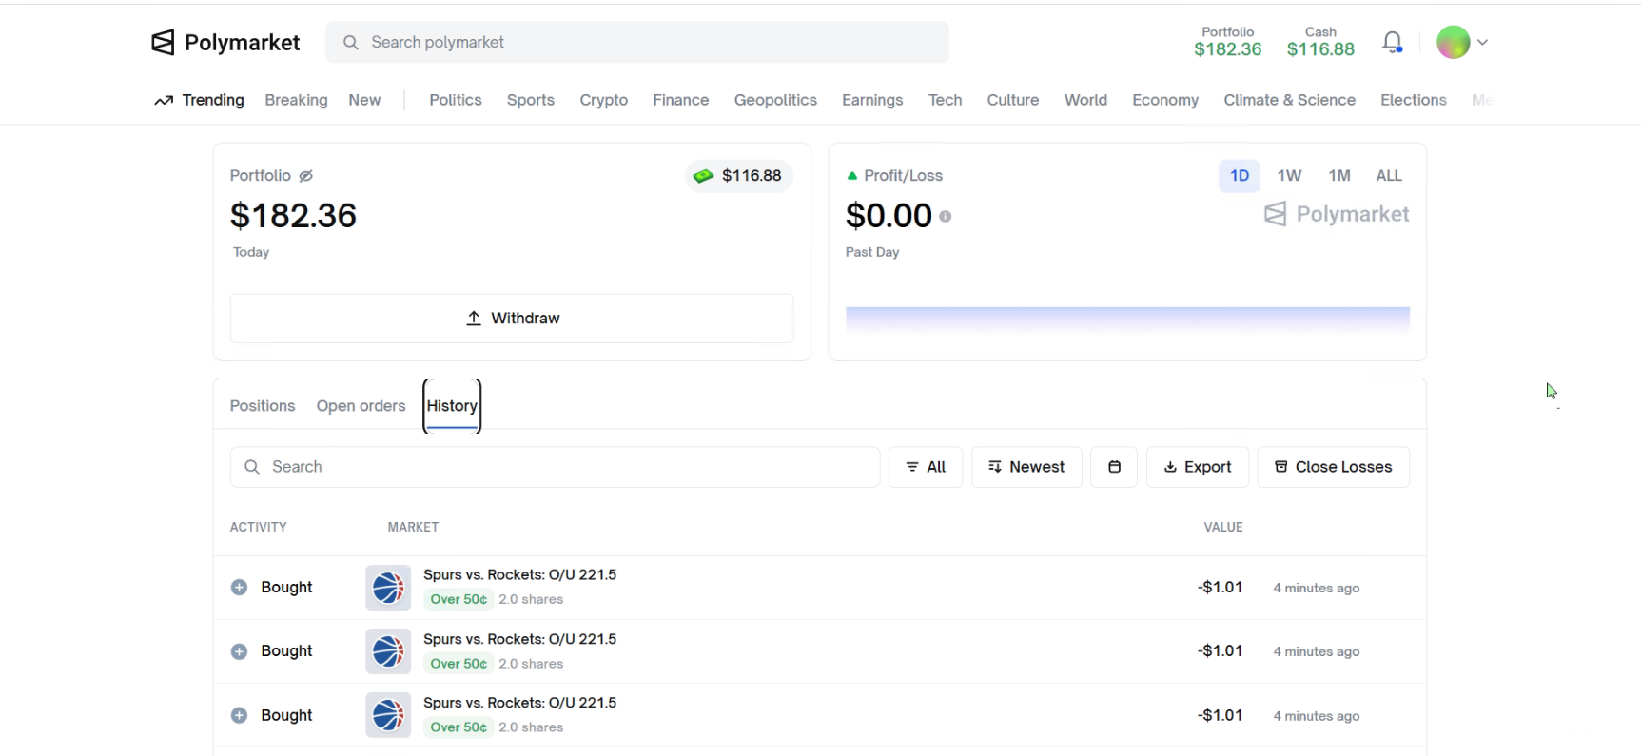Switch to the Open orders tab
The width and height of the screenshot is (1641, 756).
pos(361,406)
